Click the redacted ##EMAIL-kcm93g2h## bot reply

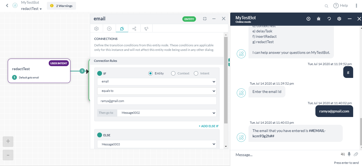296,133
